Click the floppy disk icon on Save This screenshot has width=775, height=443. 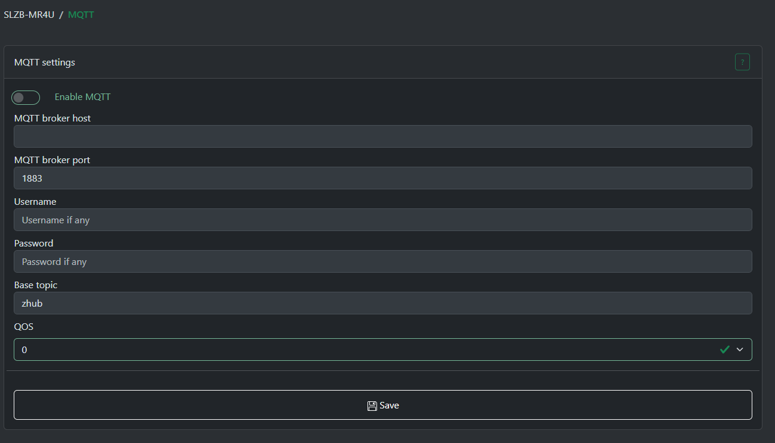372,405
